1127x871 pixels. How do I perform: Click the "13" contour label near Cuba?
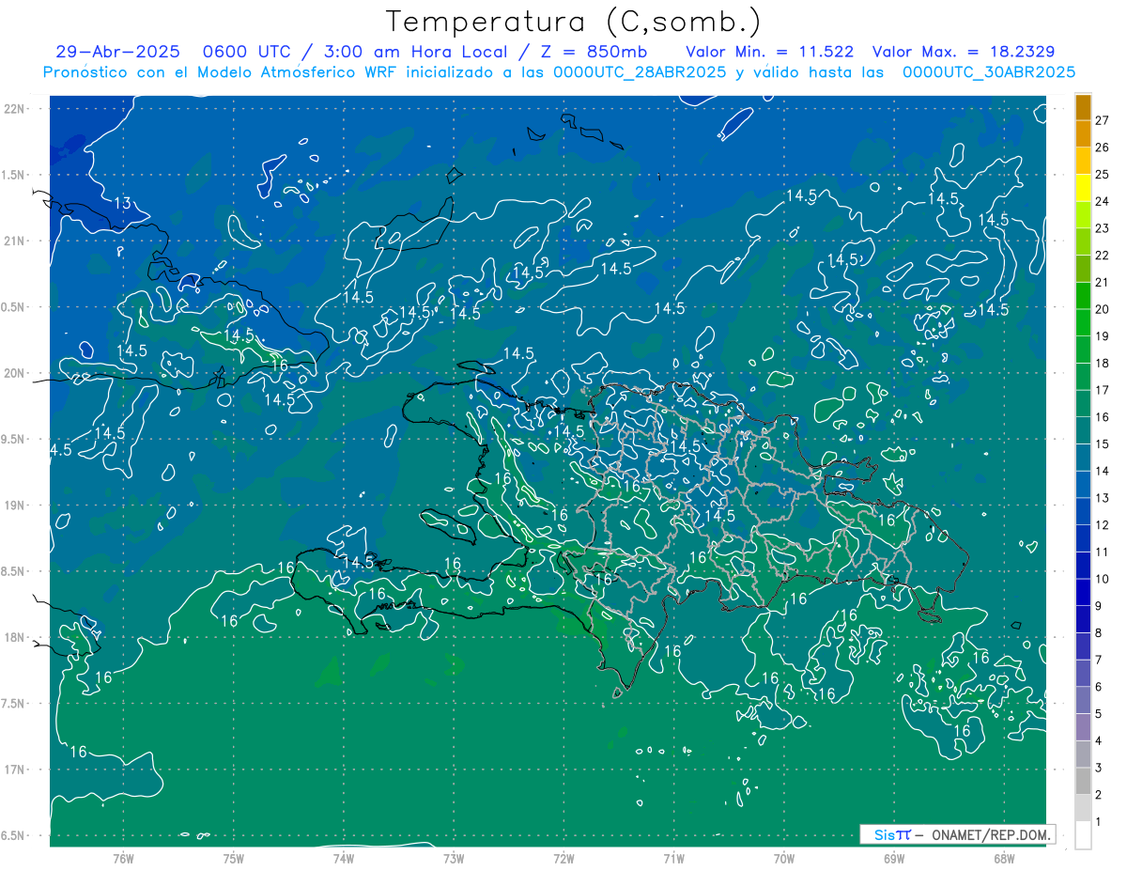[122, 203]
